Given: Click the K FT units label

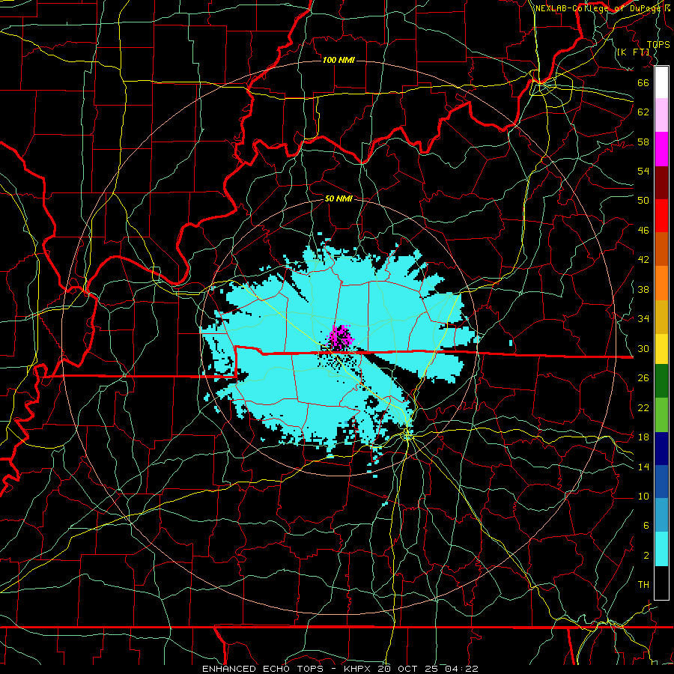Looking at the screenshot, I should coord(633,52).
